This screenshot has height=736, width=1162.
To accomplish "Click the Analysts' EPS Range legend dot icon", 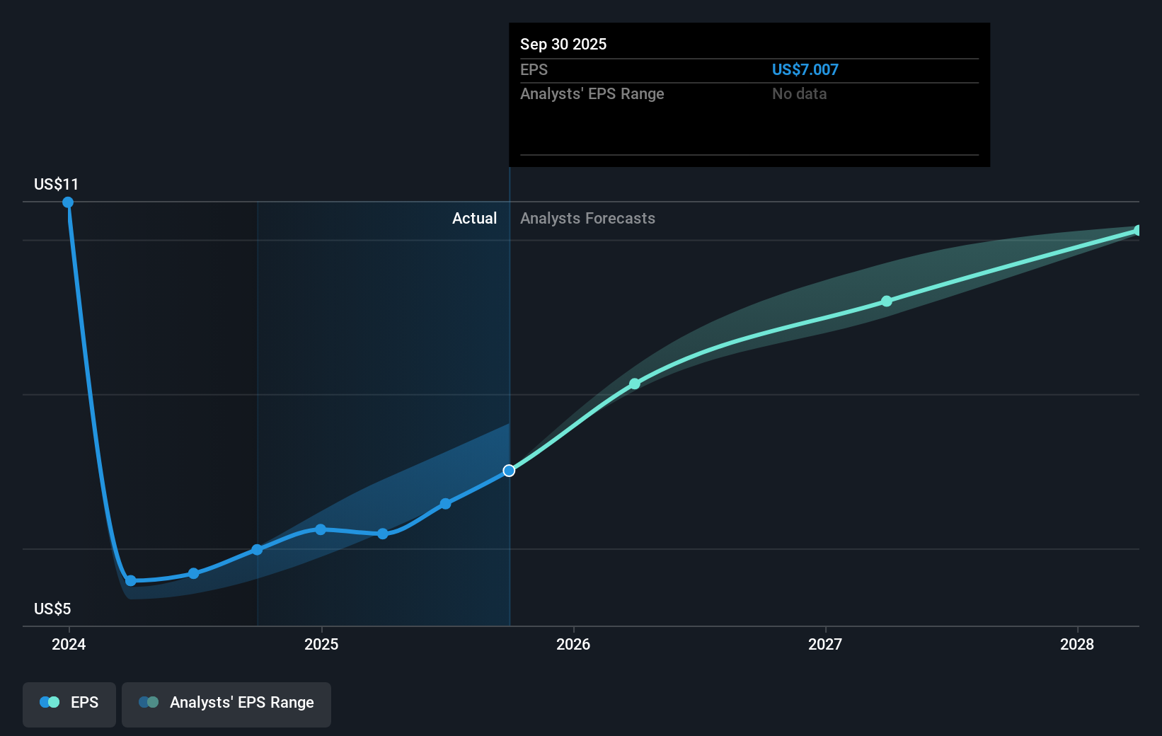I will click(x=147, y=702).
